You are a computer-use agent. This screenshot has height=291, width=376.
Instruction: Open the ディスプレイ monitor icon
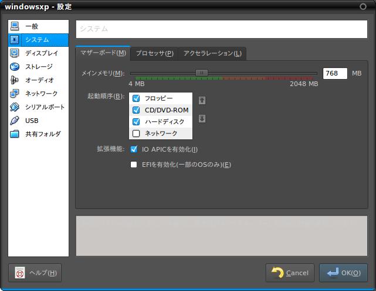(15, 53)
